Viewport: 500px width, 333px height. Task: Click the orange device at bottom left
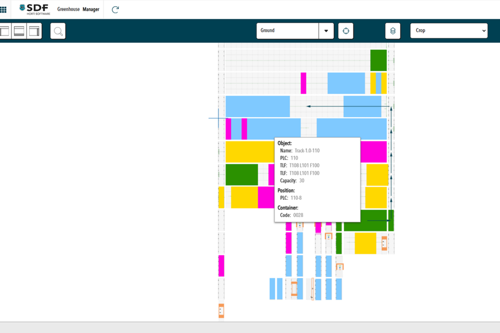(x=221, y=311)
